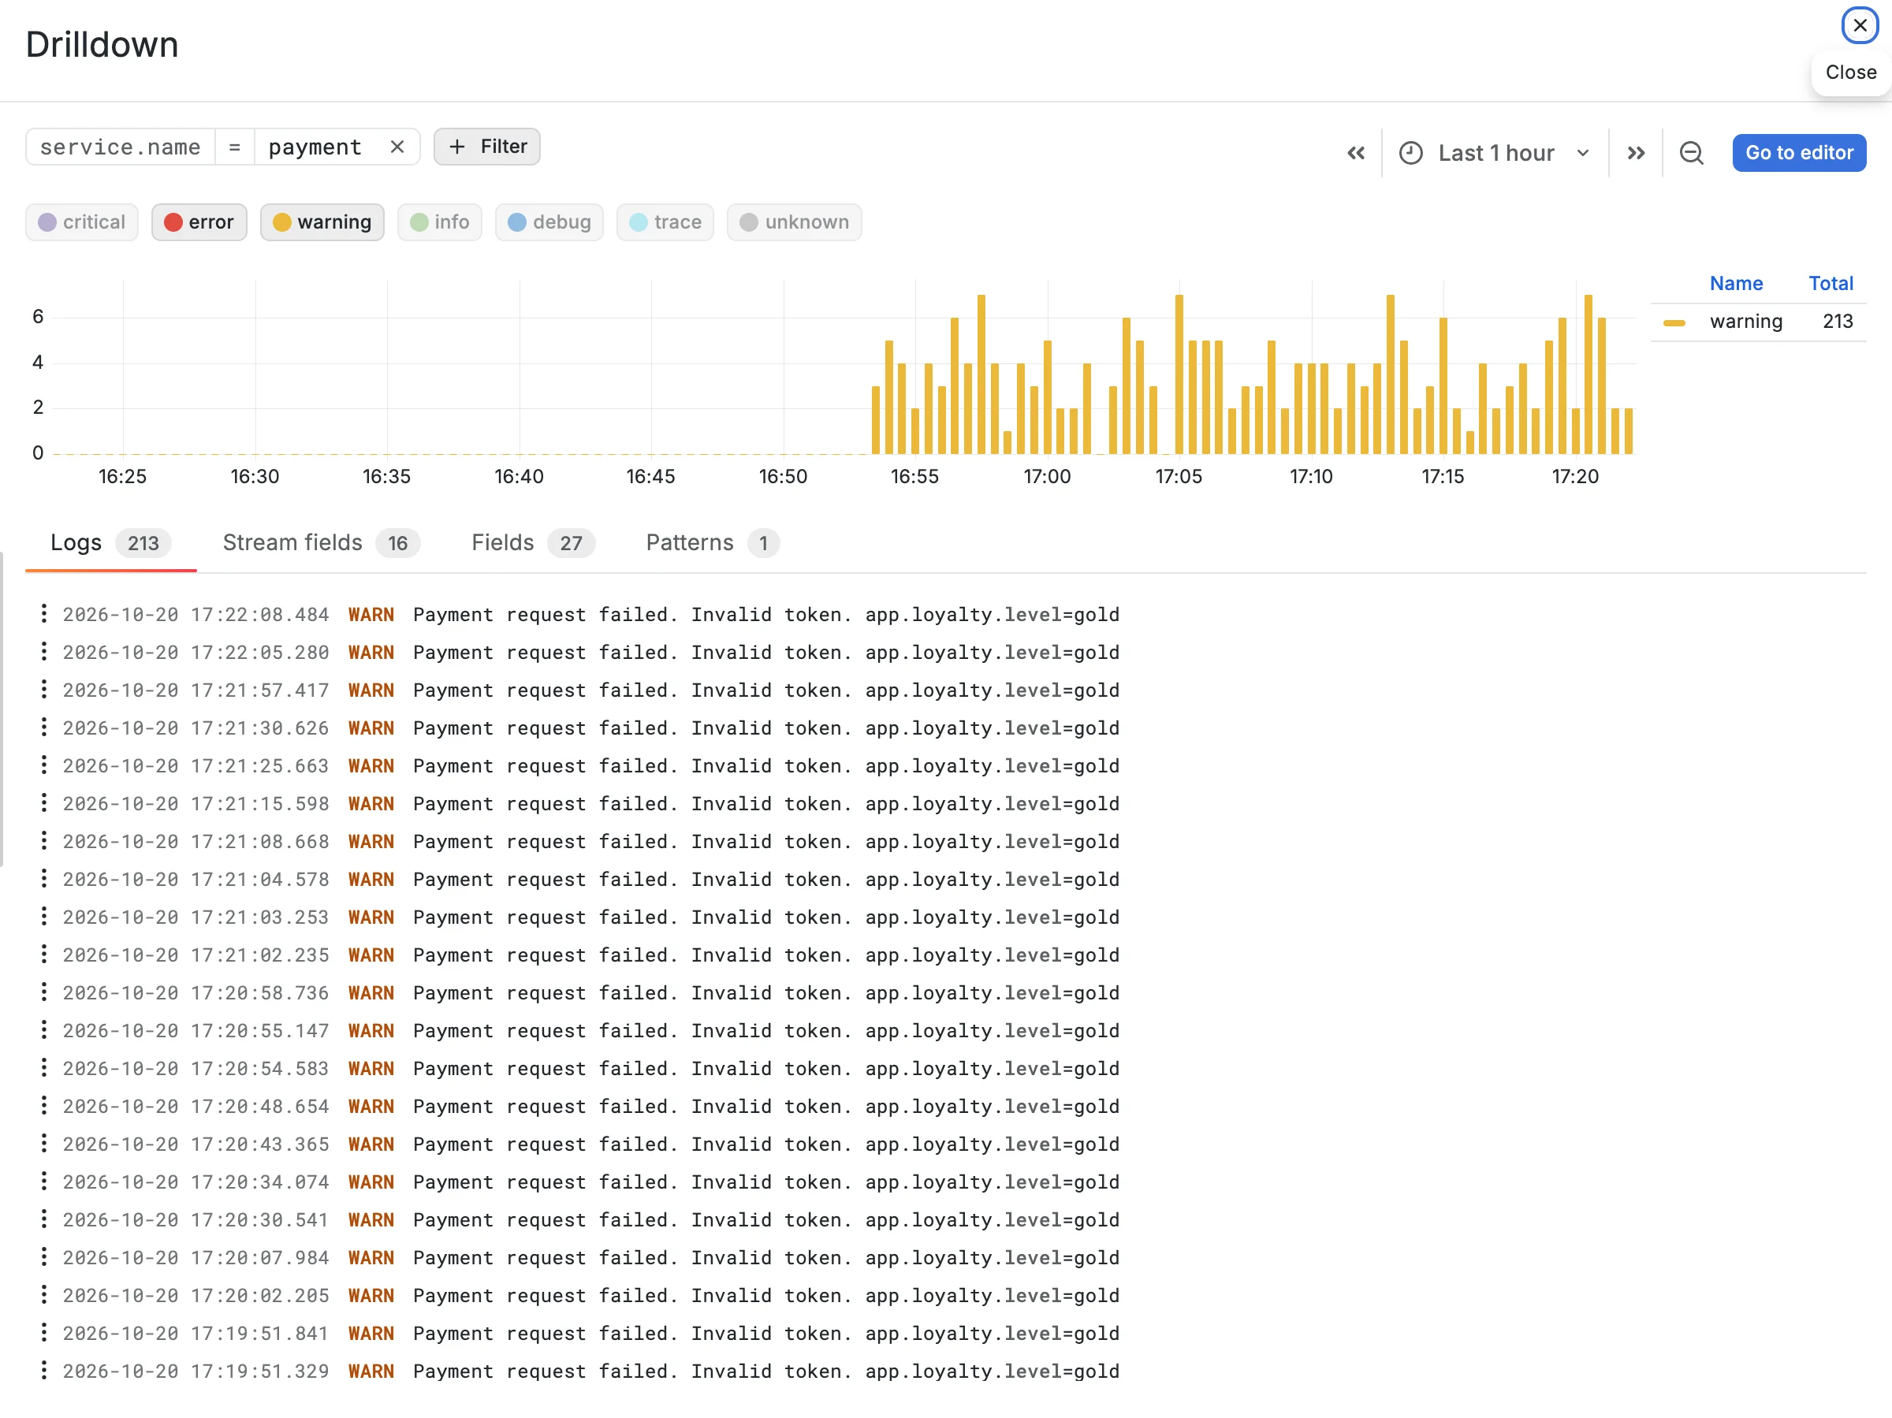The width and height of the screenshot is (1892, 1418).
Task: Add a new Filter
Action: tap(486, 147)
